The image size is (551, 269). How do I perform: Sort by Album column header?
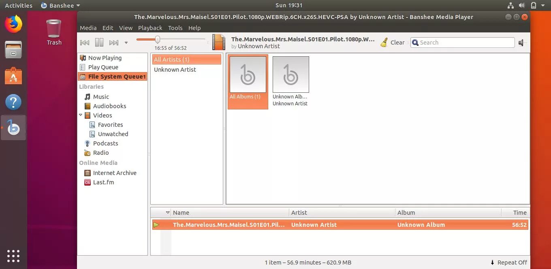(x=448, y=213)
